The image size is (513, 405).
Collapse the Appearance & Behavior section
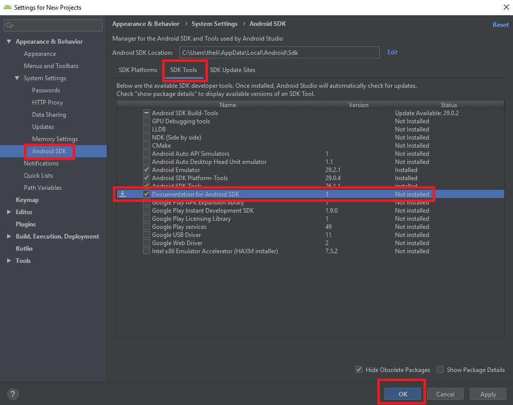(9, 42)
